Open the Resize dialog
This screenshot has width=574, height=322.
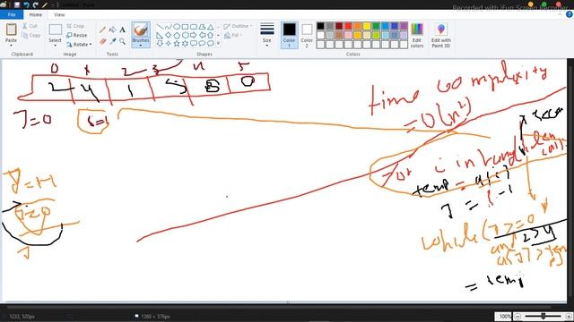pyautogui.click(x=77, y=35)
